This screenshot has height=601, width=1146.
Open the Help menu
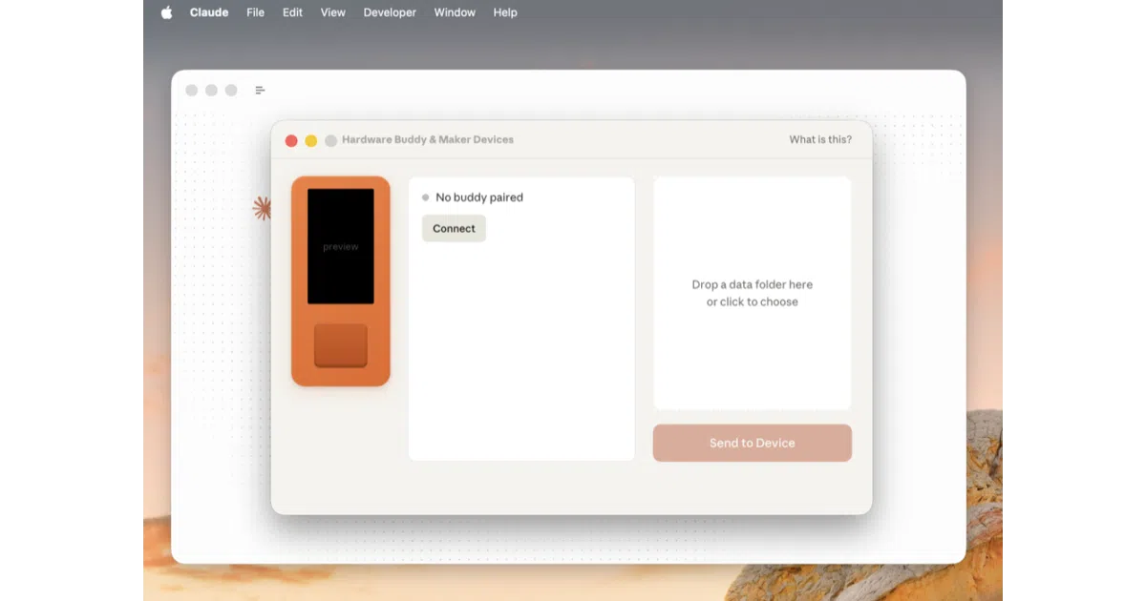[505, 12]
